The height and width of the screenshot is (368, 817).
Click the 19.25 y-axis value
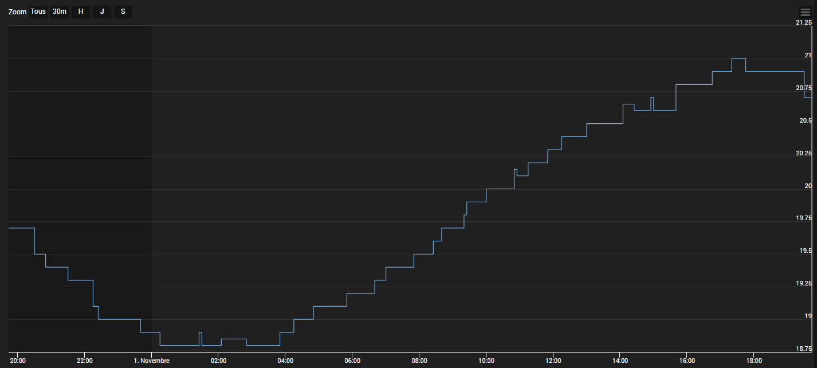pyautogui.click(x=804, y=283)
